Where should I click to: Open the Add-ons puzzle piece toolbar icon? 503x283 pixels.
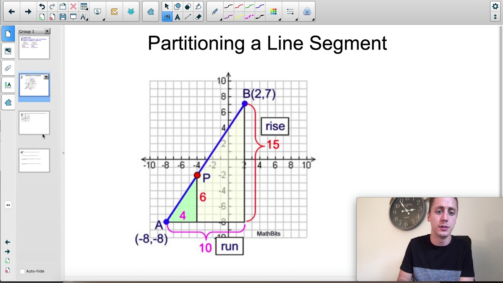[151, 12]
